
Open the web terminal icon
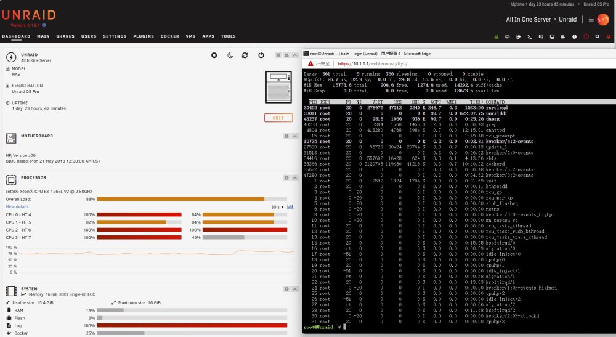530,36
